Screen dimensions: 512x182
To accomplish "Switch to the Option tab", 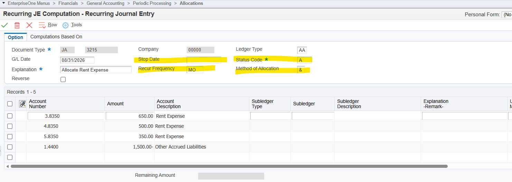I will (16, 37).
